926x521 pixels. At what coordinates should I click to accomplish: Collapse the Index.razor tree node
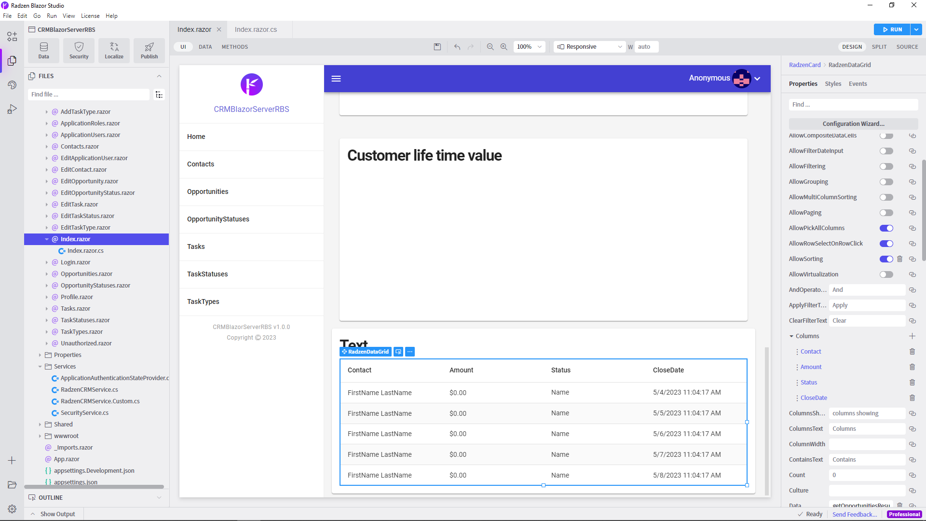point(47,239)
